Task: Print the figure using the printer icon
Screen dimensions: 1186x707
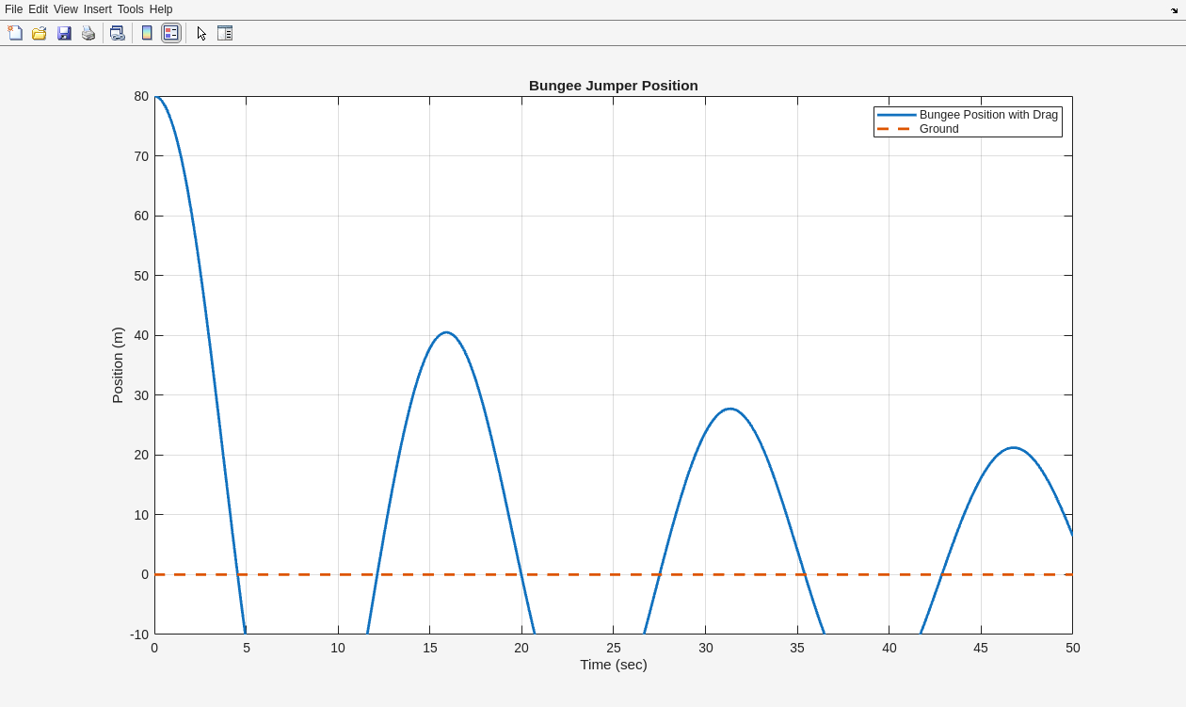Action: click(88, 33)
